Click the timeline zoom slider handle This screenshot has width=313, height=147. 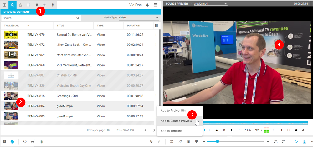click(x=217, y=142)
